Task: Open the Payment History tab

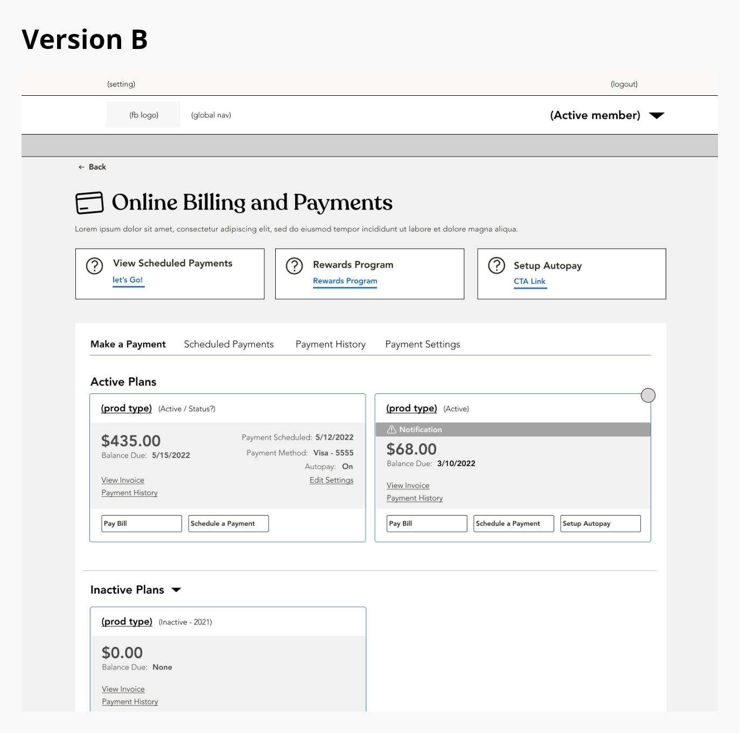Action: [x=330, y=344]
